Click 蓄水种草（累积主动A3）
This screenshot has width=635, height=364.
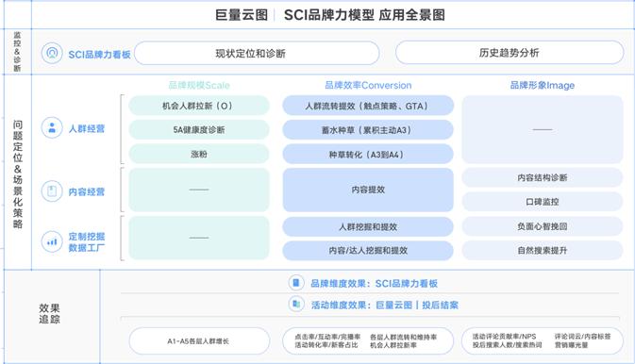(368, 130)
